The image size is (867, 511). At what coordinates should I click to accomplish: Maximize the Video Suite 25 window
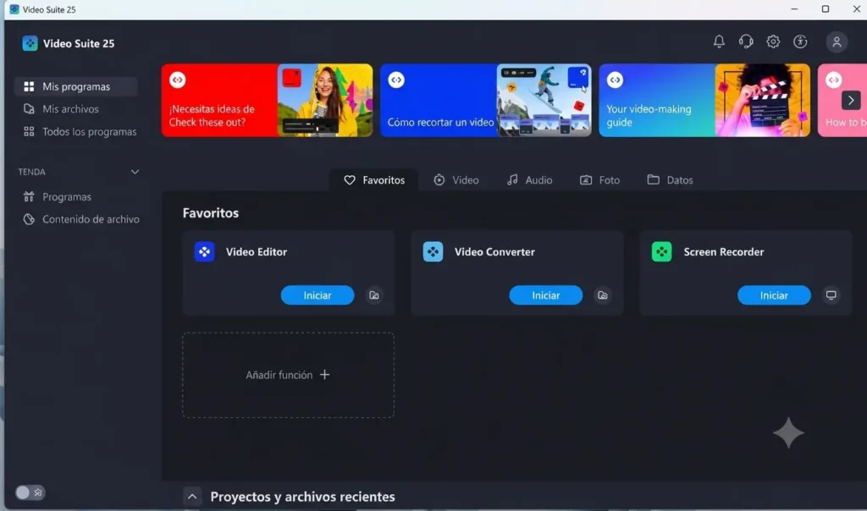(825, 9)
